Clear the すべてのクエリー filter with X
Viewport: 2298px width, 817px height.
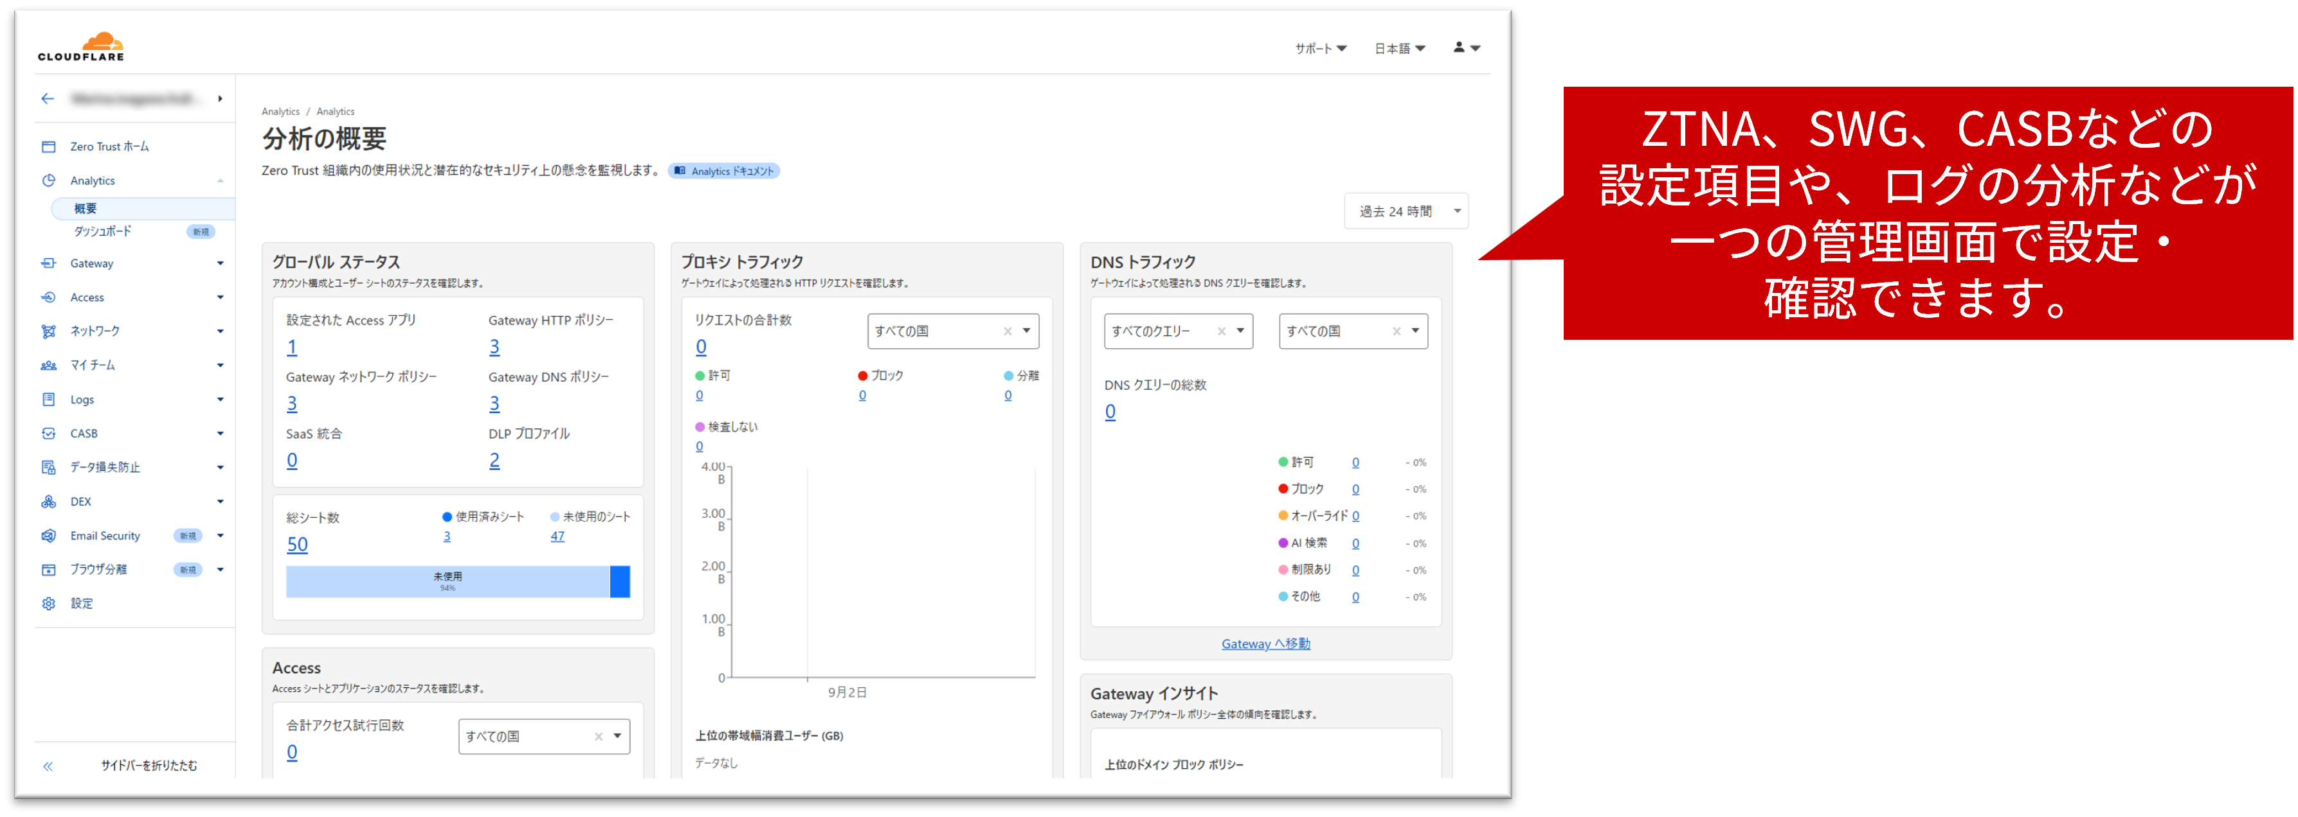[1221, 331]
